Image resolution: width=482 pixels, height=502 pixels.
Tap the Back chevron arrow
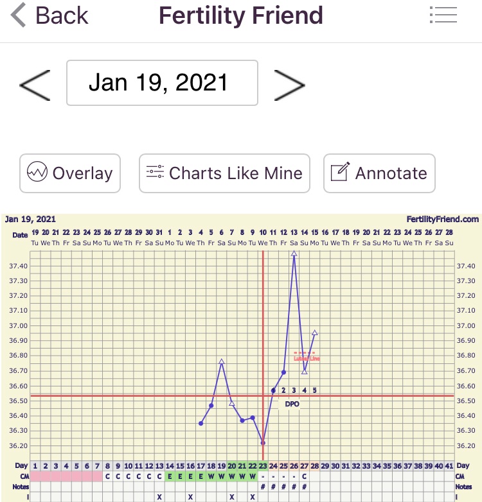[19, 15]
